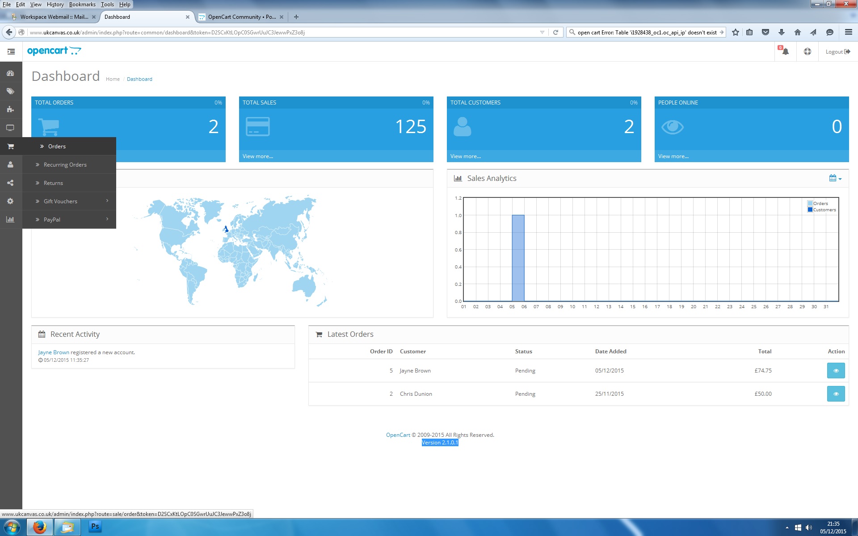
Task: Open the Bookmarks menu
Action: coord(82,4)
